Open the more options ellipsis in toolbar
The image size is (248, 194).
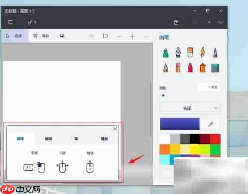point(146,36)
